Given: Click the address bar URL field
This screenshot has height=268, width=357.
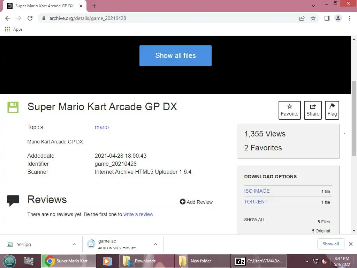Looking at the screenshot, I should (88, 18).
